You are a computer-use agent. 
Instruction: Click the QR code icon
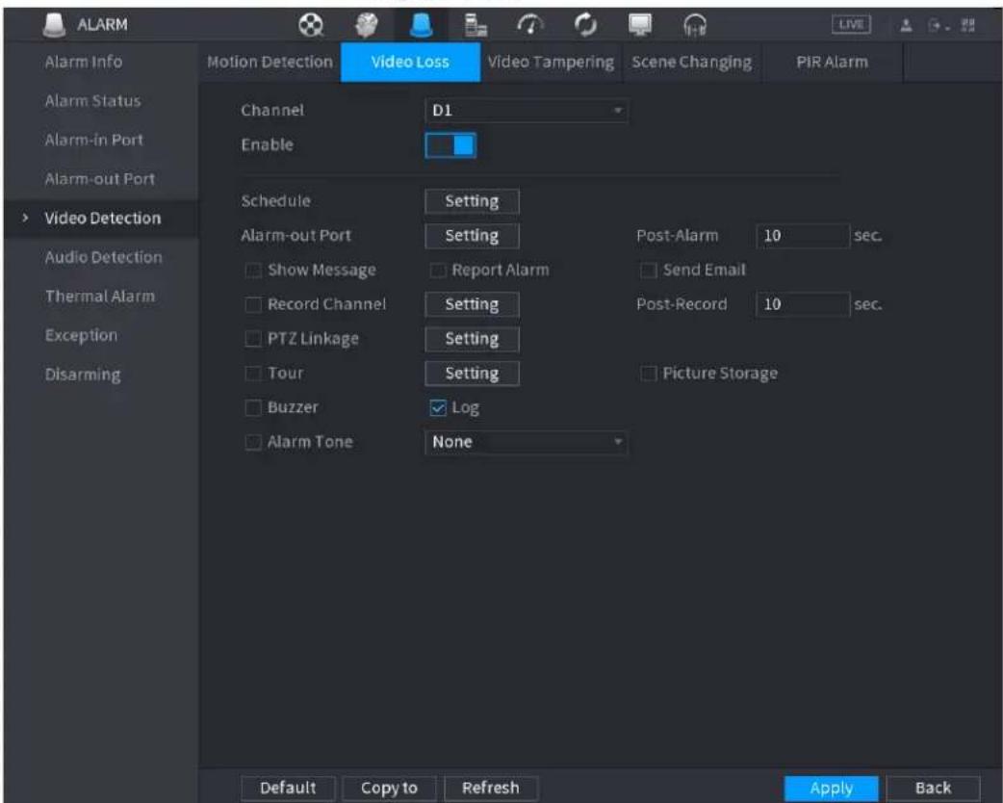pyautogui.click(x=967, y=25)
